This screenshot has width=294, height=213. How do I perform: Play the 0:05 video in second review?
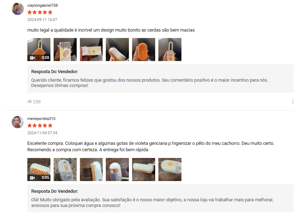[x=39, y=169]
